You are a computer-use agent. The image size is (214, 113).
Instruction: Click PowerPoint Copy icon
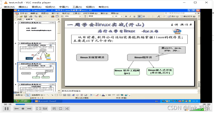coord(36,16)
